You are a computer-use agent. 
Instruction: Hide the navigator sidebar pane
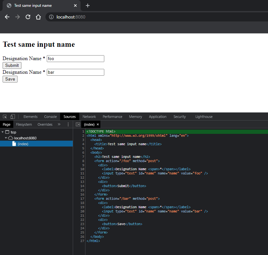coord(78,124)
